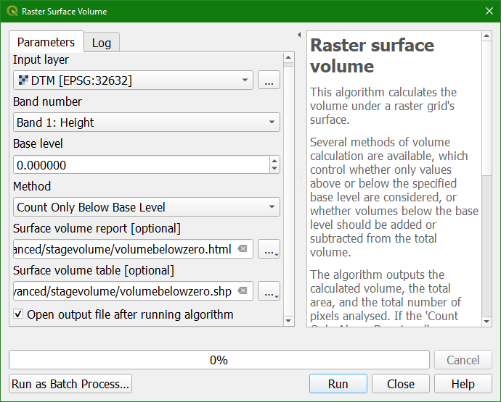Open the Help documentation

click(x=463, y=384)
